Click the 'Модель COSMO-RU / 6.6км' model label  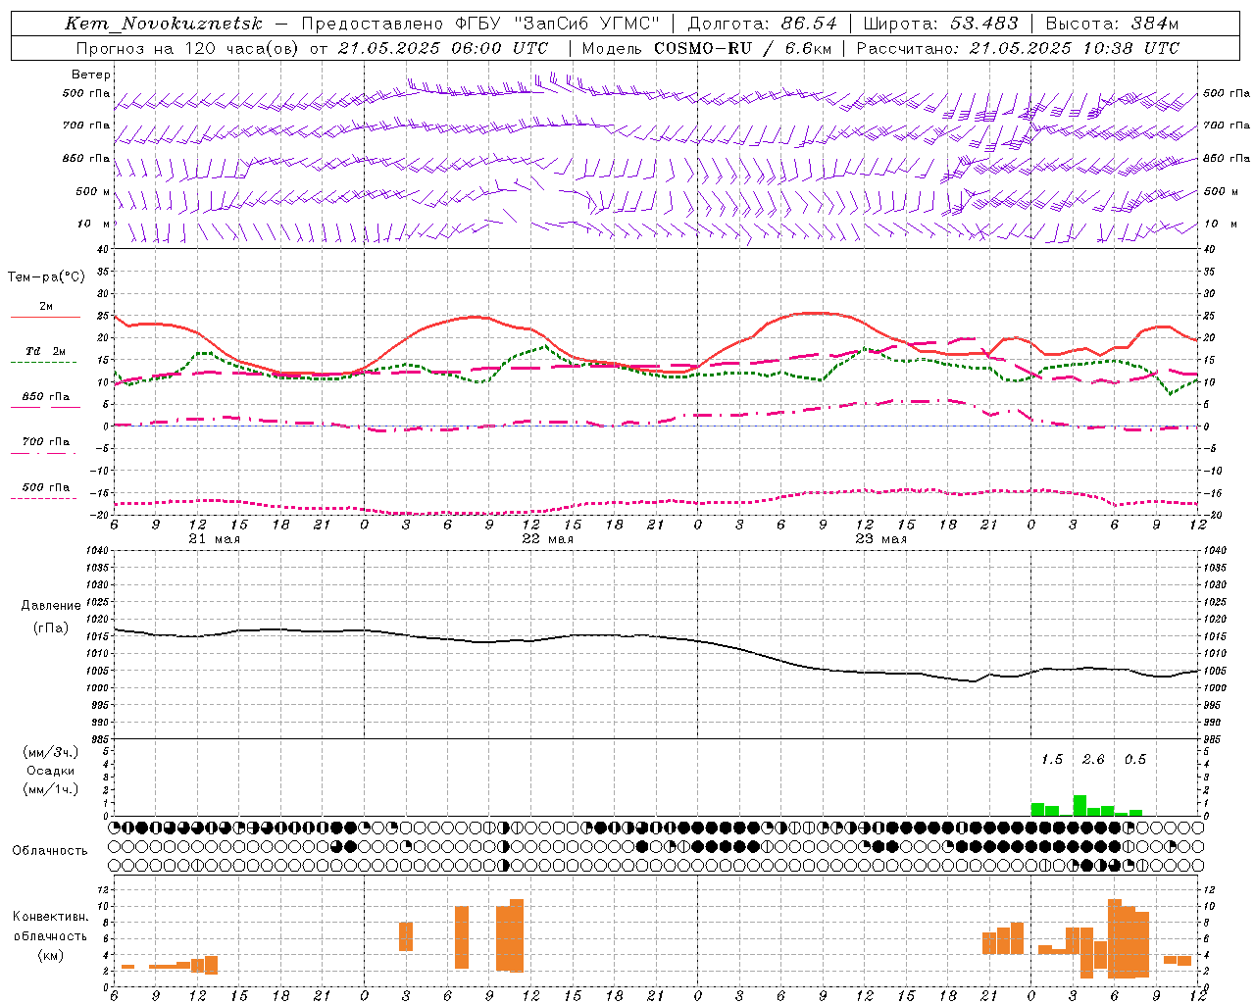tap(707, 48)
